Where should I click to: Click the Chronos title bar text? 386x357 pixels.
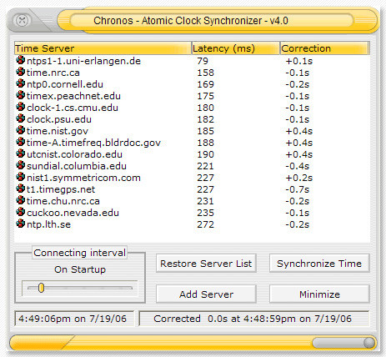(191, 21)
